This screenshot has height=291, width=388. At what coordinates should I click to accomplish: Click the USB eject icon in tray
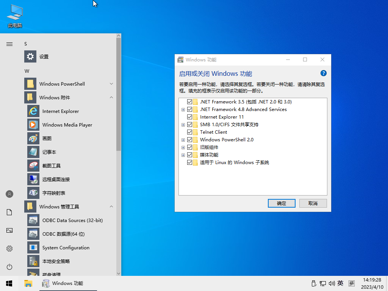tap(314, 283)
